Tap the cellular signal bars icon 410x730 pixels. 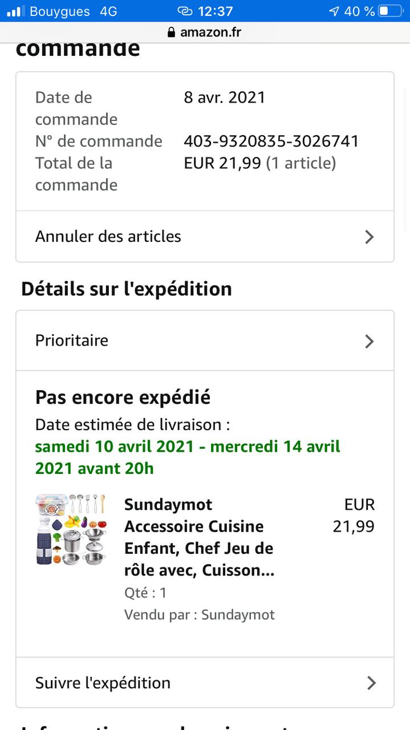(x=15, y=11)
